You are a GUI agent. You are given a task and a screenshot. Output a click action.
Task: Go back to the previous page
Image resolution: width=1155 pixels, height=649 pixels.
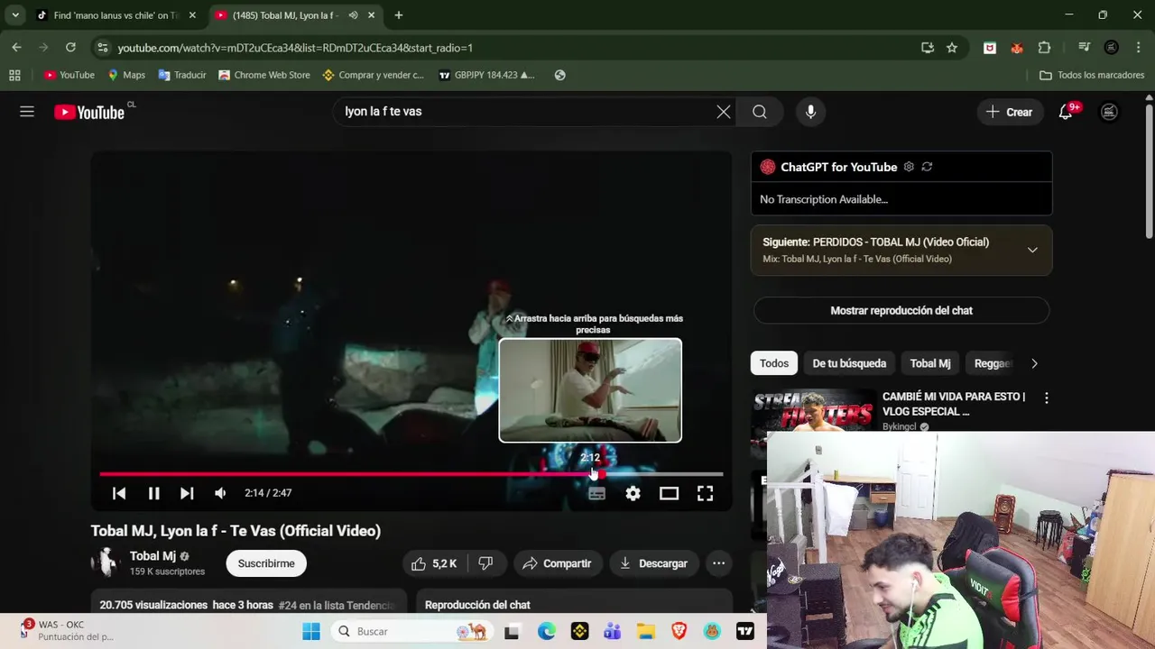pyautogui.click(x=16, y=47)
